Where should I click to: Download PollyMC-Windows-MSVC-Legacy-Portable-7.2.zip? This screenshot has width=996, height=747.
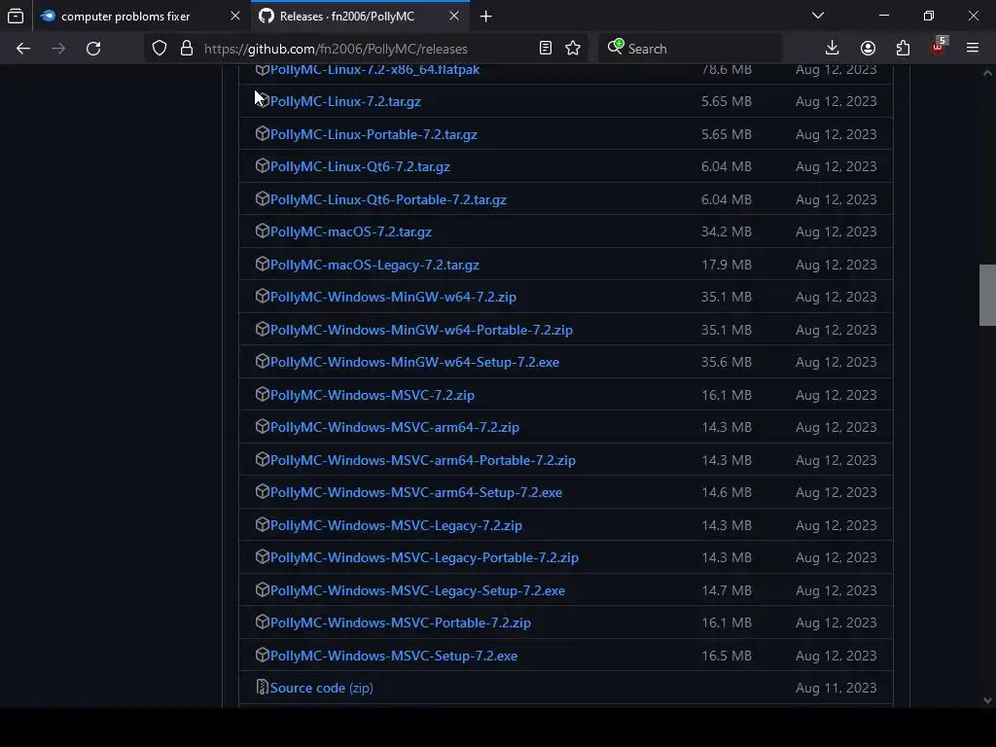424,557
